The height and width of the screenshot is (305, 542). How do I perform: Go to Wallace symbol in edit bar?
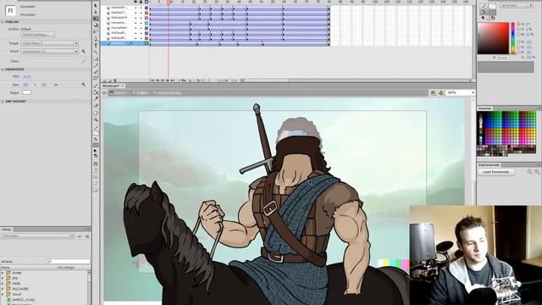point(140,92)
